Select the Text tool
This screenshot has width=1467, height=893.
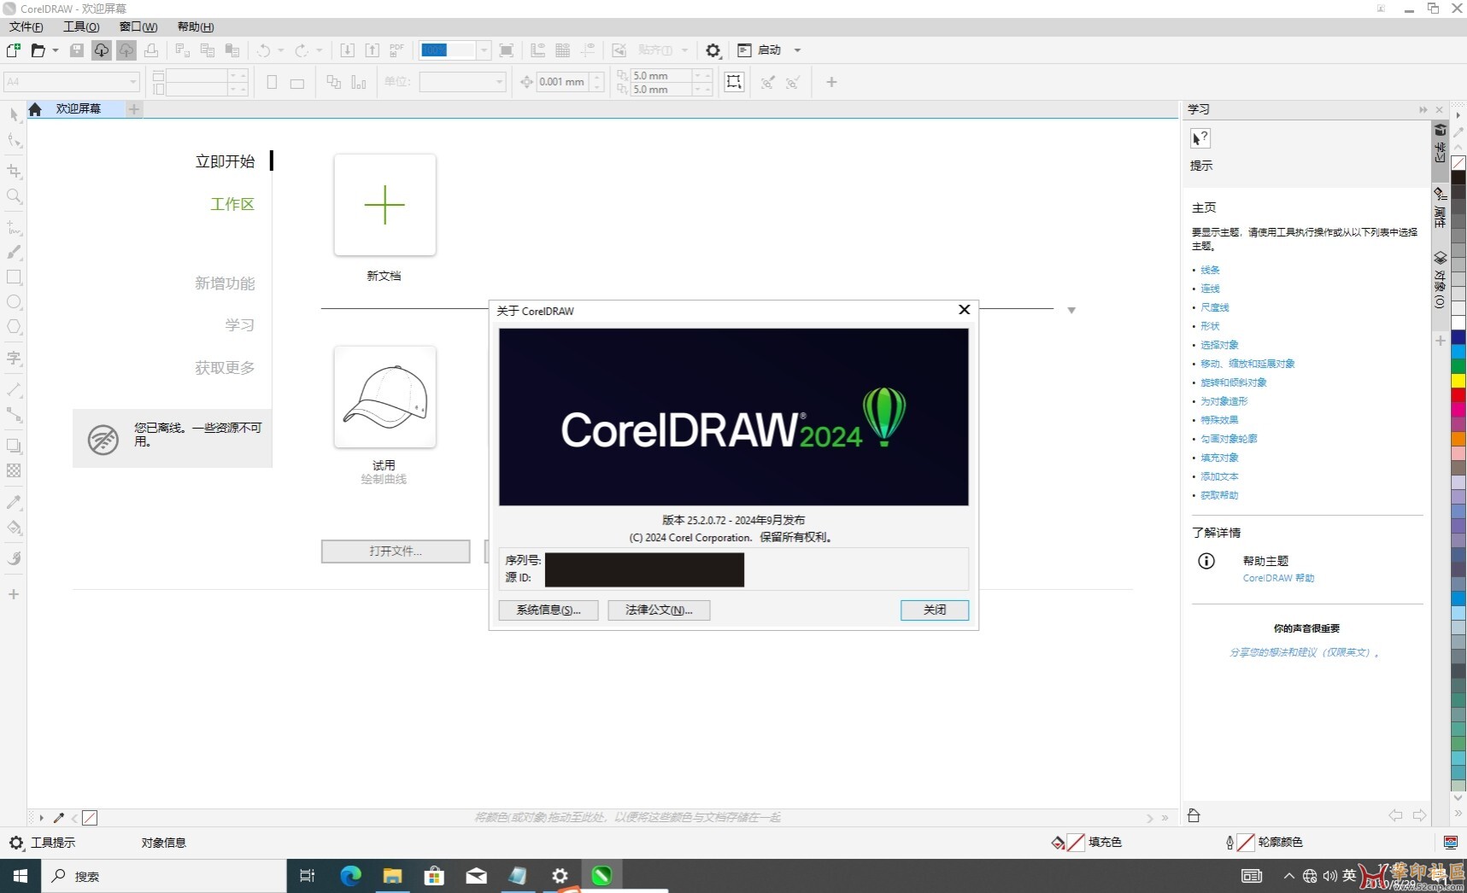pyautogui.click(x=15, y=359)
